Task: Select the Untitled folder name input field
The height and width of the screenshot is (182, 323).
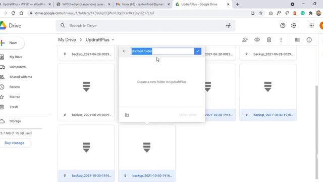Action: click(x=162, y=51)
